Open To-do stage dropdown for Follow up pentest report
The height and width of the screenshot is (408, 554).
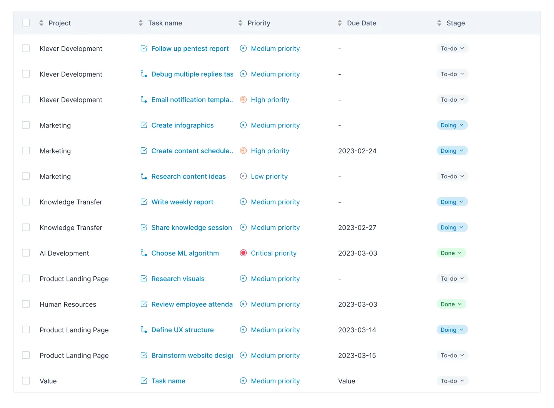[452, 48]
